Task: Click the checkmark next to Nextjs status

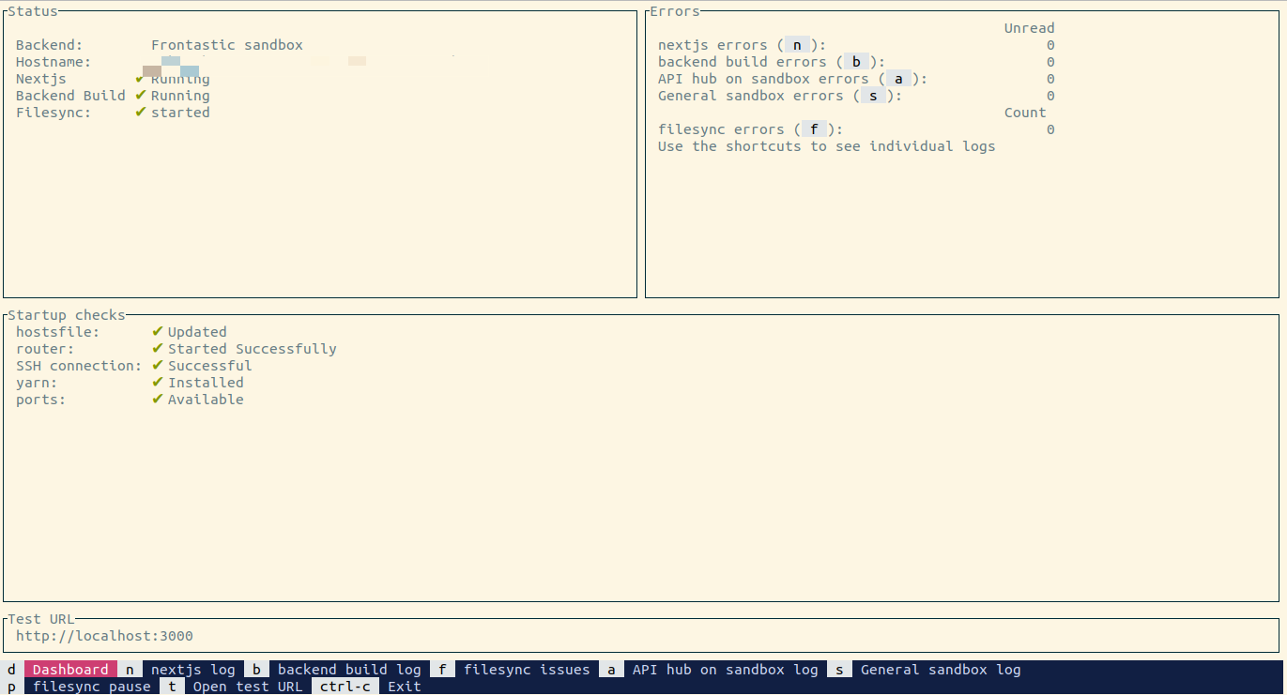Action: [x=140, y=79]
